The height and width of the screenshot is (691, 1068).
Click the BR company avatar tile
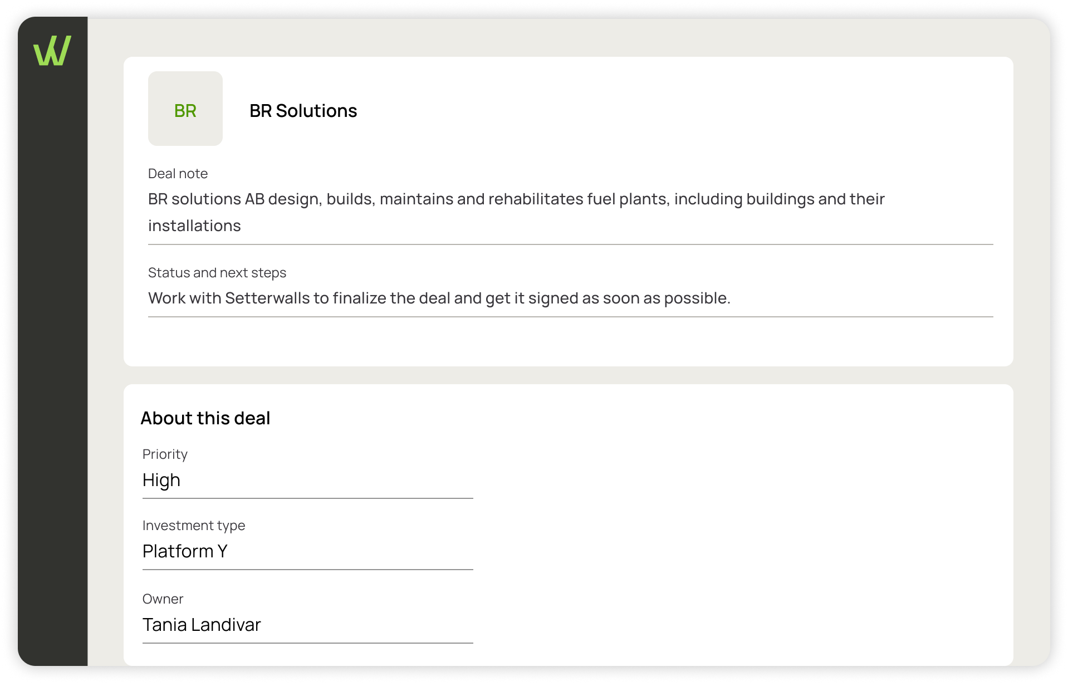point(185,109)
